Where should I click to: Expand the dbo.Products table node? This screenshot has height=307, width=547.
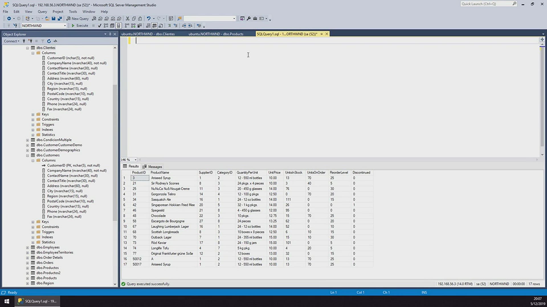coord(28,278)
